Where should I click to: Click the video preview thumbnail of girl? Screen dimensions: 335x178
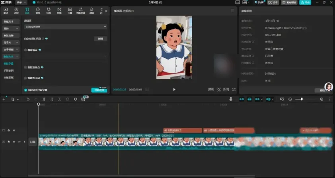(174, 47)
